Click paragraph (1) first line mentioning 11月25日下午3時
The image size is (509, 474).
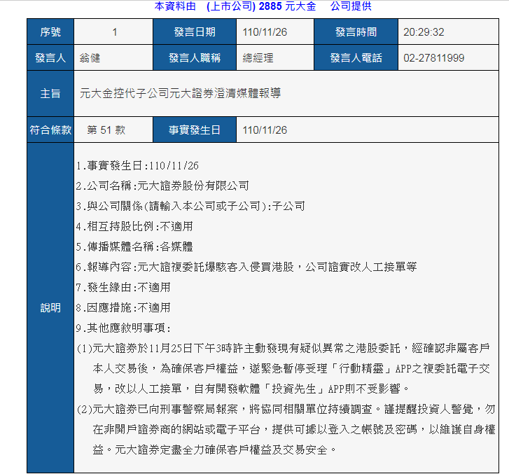point(284,348)
